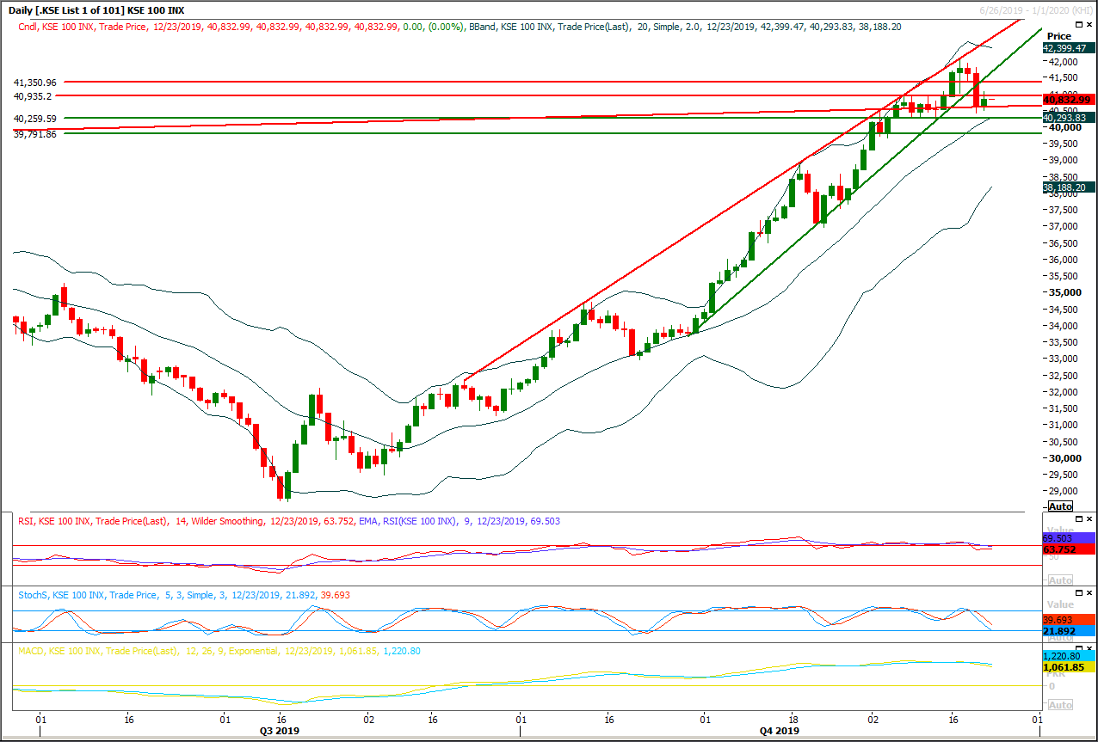This screenshot has width=1098, height=742.
Task: Toggle Auto scaling on the price axis
Action: [1059, 506]
